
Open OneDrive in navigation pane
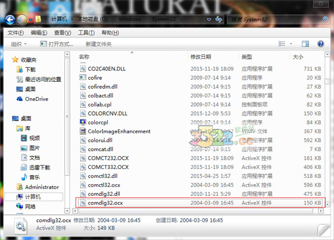pos(32,99)
